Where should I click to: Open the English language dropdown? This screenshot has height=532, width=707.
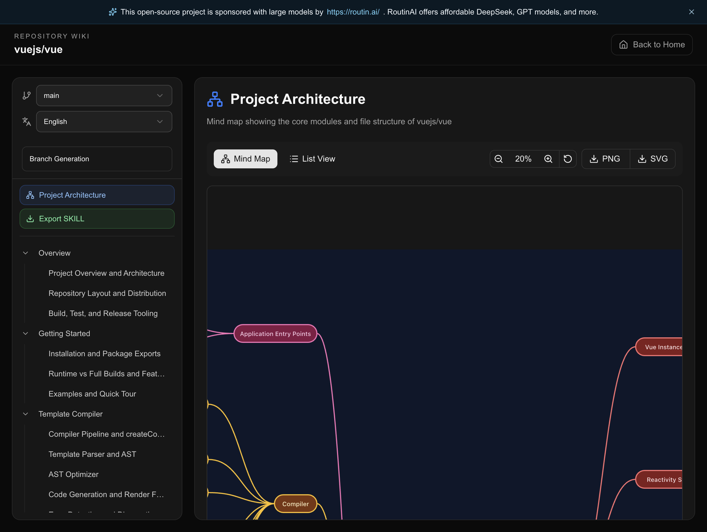click(x=104, y=121)
